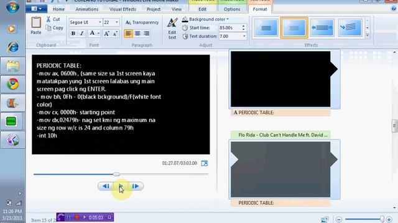Viewport: 398px width, 223px height.
Task: Step to previous frame
Action: [106, 186]
